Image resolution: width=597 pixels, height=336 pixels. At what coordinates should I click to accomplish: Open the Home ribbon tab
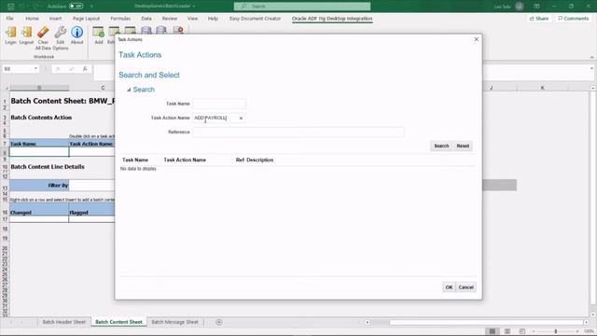pos(32,19)
